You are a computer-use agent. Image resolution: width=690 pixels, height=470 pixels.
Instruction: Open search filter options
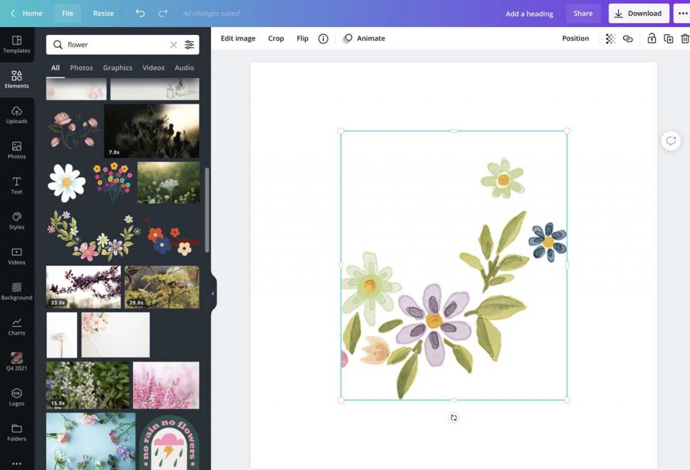pyautogui.click(x=189, y=44)
